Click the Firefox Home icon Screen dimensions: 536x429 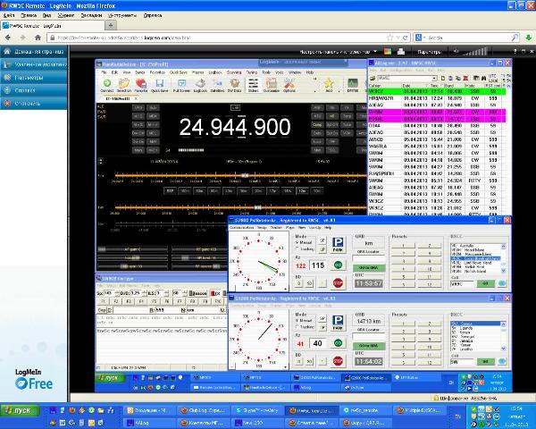(x=38, y=38)
